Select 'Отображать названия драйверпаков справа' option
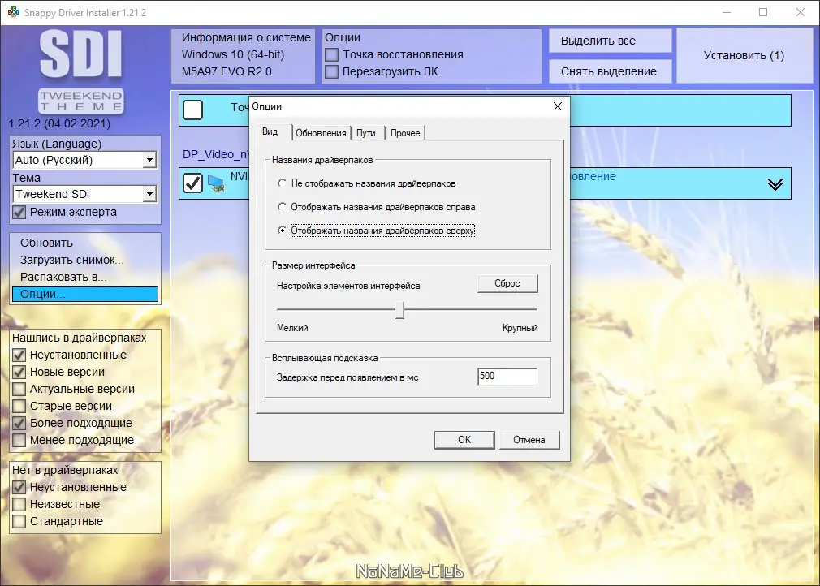The width and height of the screenshot is (820, 586). (x=282, y=206)
